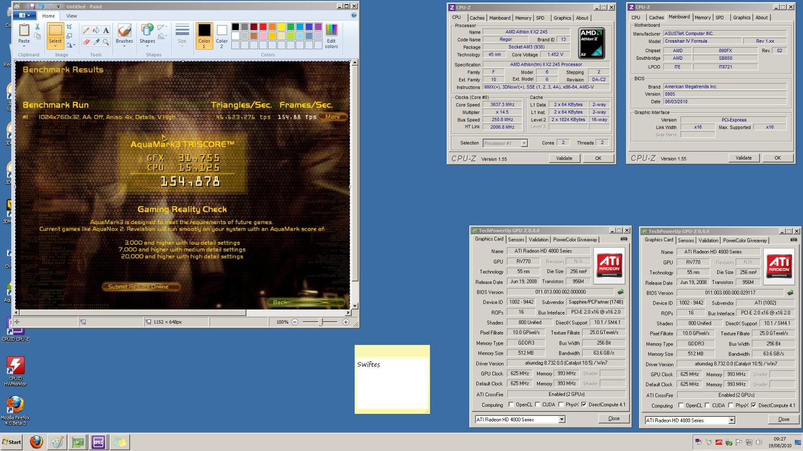Select the Color picker eyedropper tool
Viewport: 803px width, 451px height.
(x=96, y=42)
